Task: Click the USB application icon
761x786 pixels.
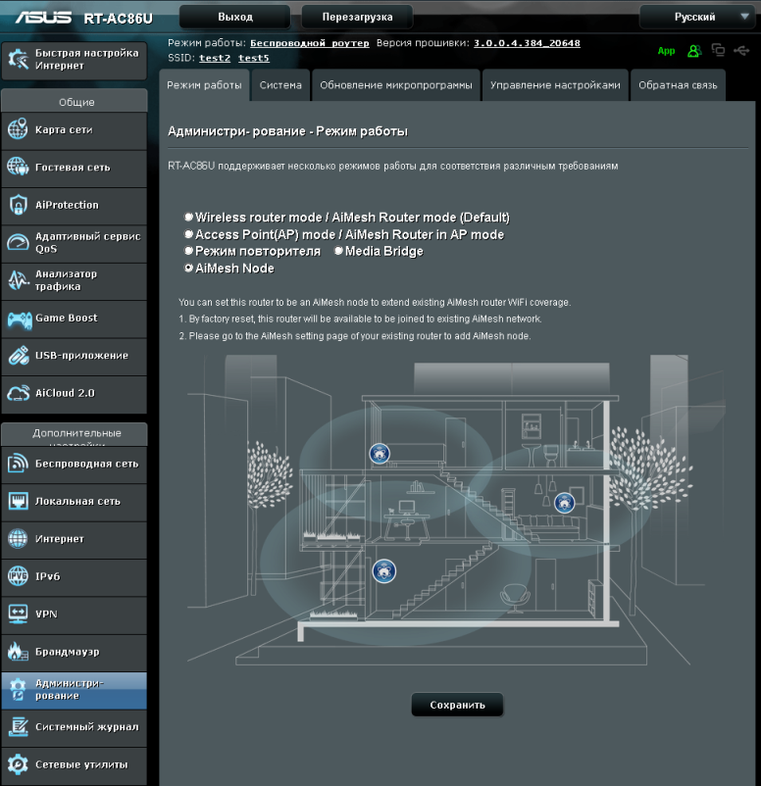Action: pyautogui.click(x=18, y=356)
